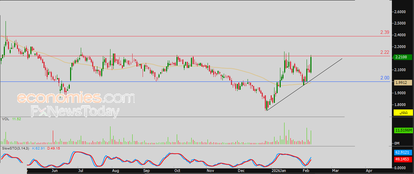414x174 pixels.
Task: Click the FxNewsToday watermark logo
Action: tap(75, 112)
